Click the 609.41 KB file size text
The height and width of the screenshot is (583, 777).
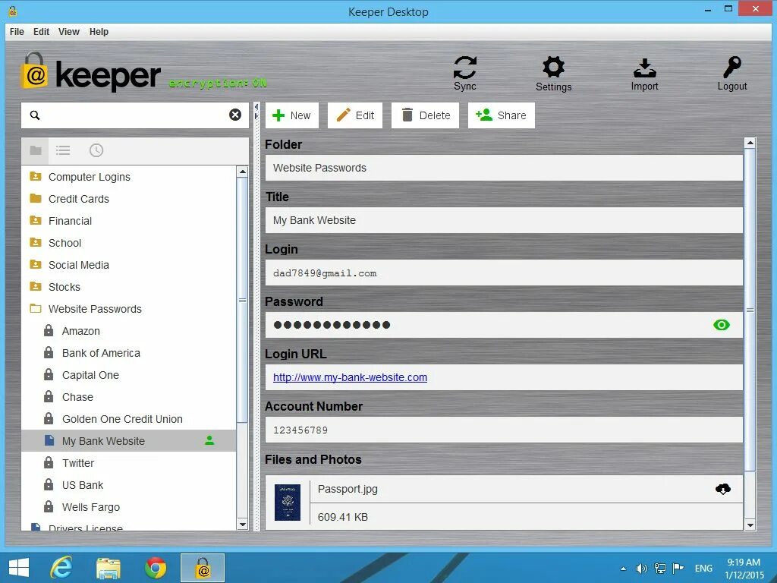(342, 517)
